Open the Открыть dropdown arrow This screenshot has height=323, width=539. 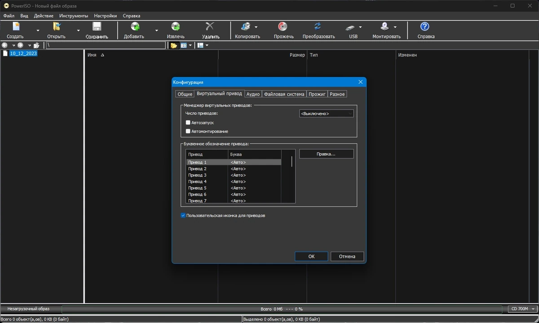pos(78,31)
